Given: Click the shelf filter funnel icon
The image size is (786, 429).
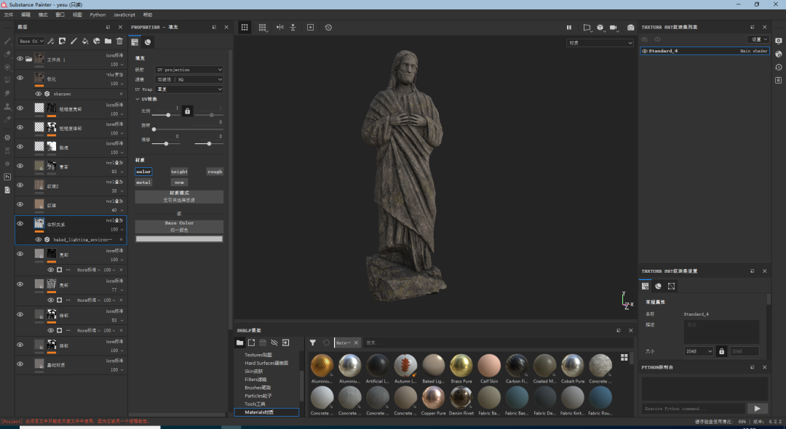Looking at the screenshot, I should (312, 342).
